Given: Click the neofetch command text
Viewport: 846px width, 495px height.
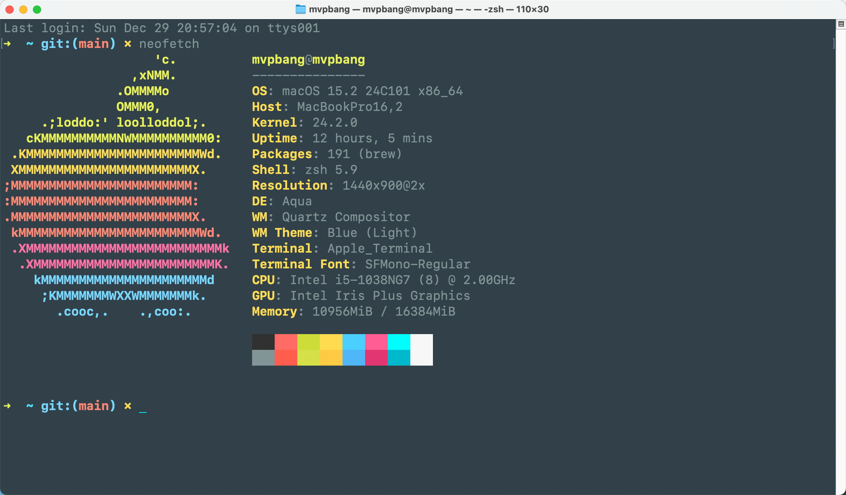Looking at the screenshot, I should [169, 44].
